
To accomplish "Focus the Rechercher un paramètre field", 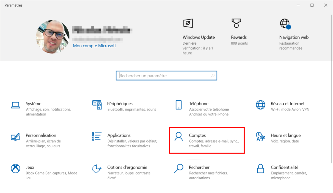I will pyautogui.click(x=166, y=76).
